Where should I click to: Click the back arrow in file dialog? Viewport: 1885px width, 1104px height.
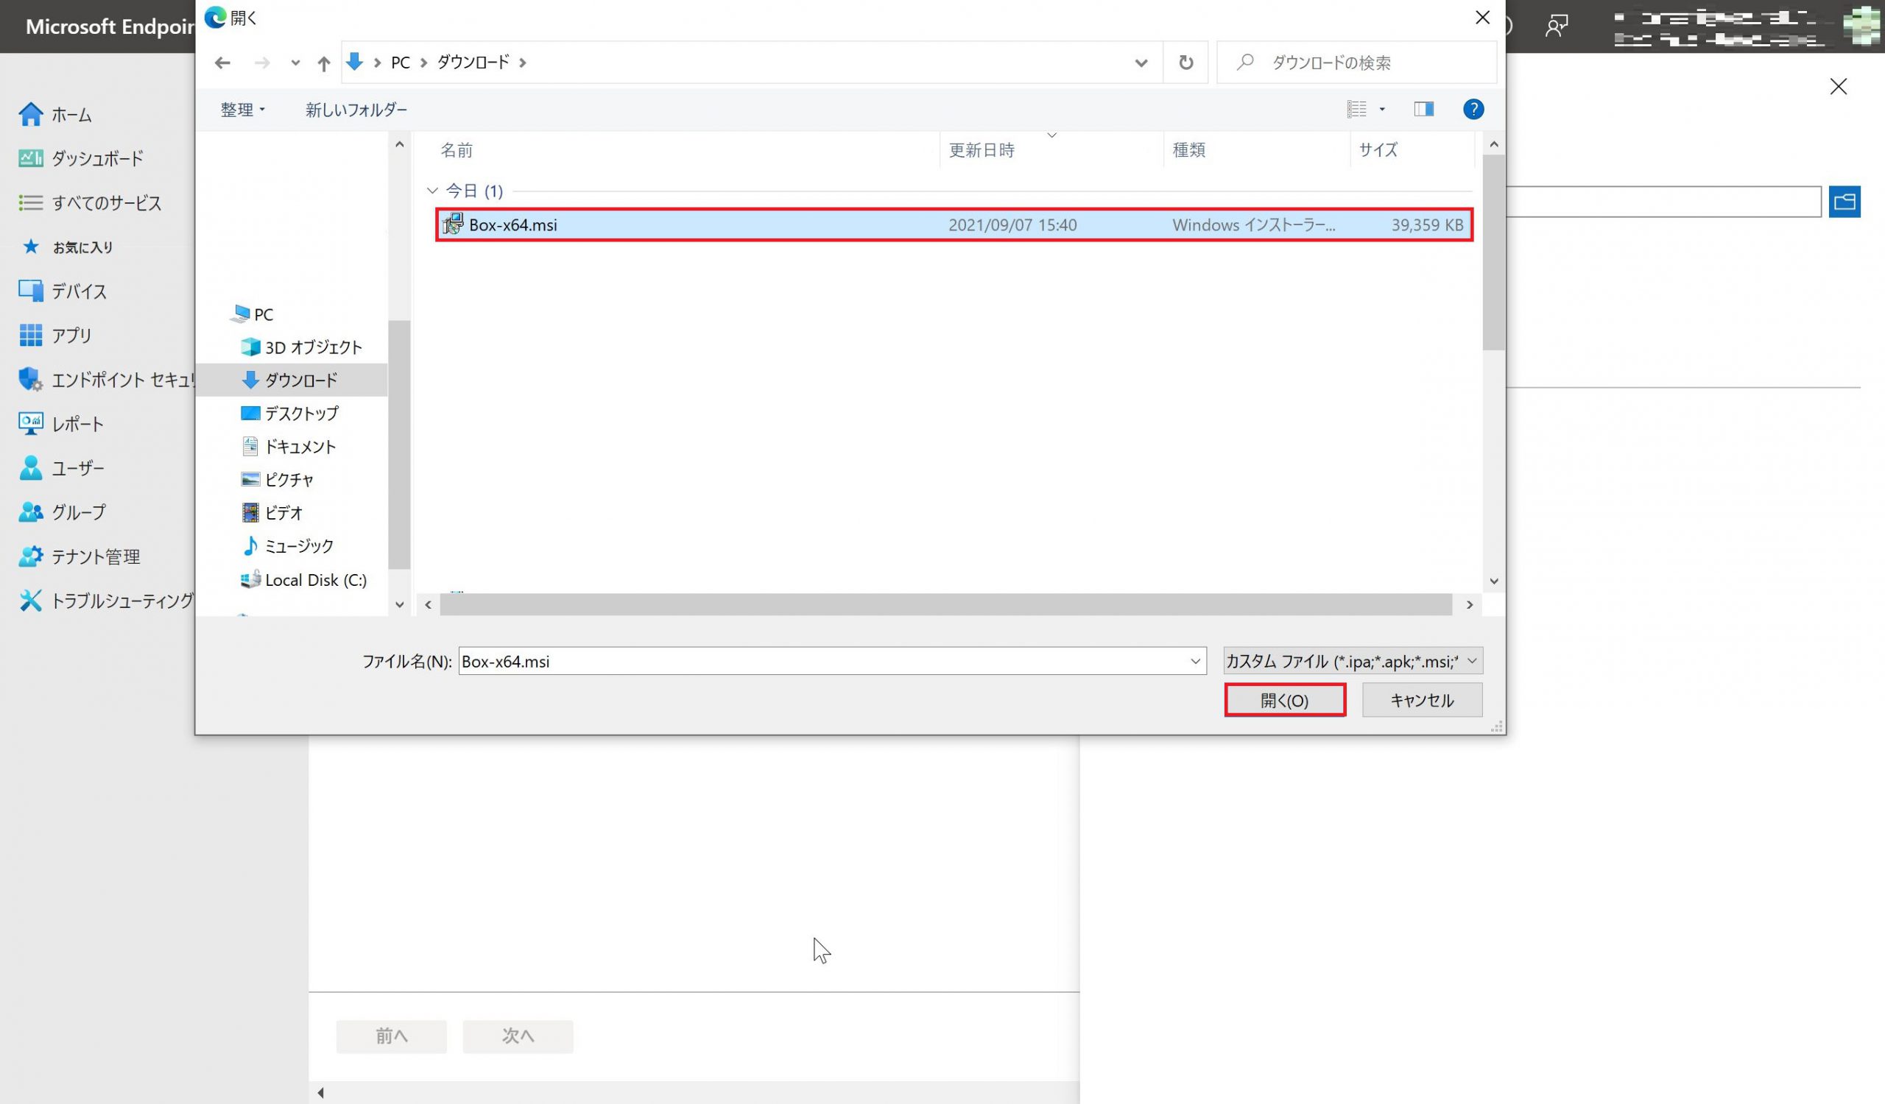[222, 63]
